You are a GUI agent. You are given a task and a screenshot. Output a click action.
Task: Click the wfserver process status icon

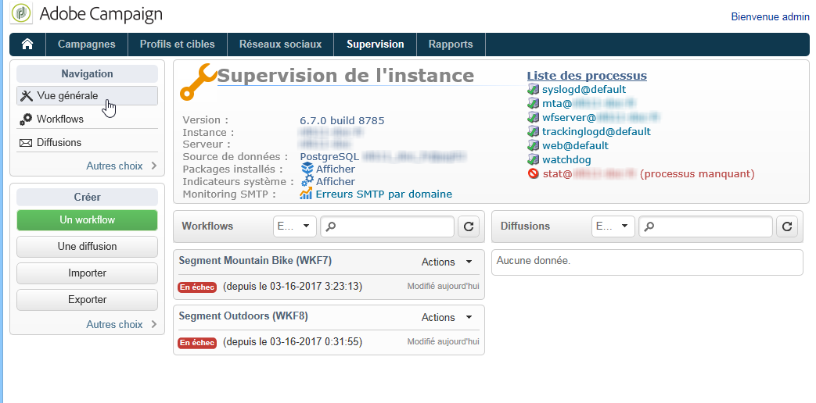pyautogui.click(x=533, y=117)
